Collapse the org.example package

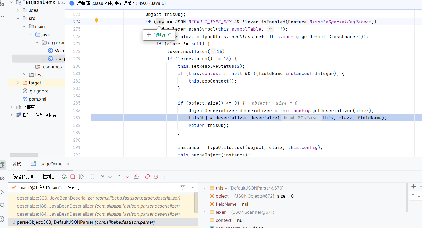[x=37, y=42]
